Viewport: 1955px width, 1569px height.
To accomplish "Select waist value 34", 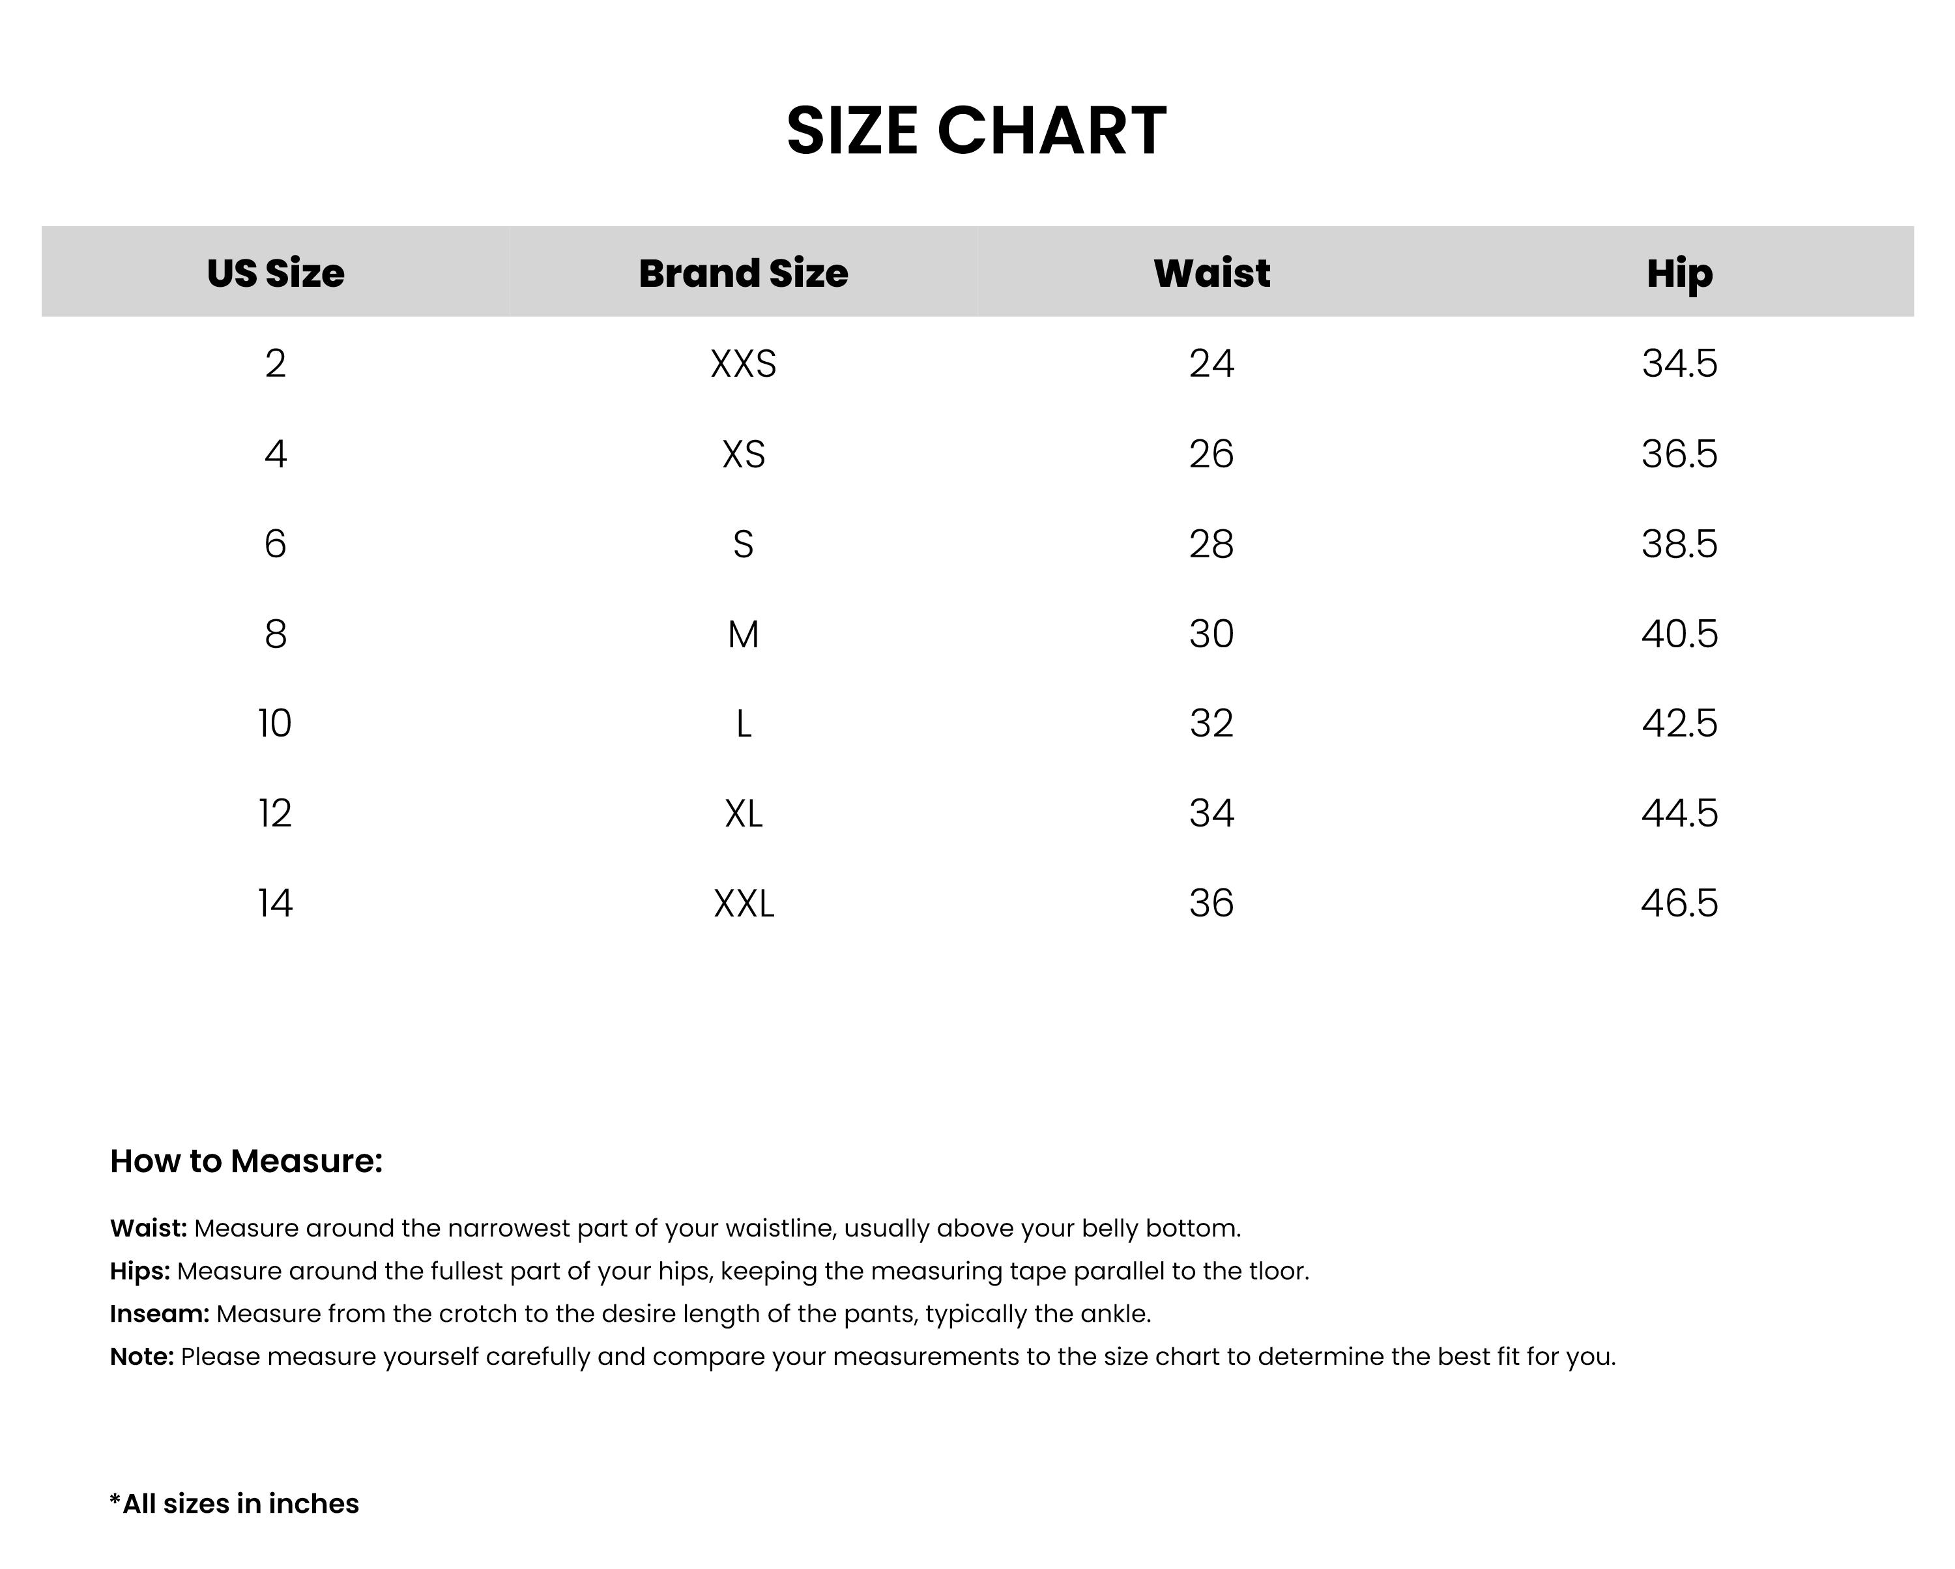I will pyautogui.click(x=1211, y=814).
